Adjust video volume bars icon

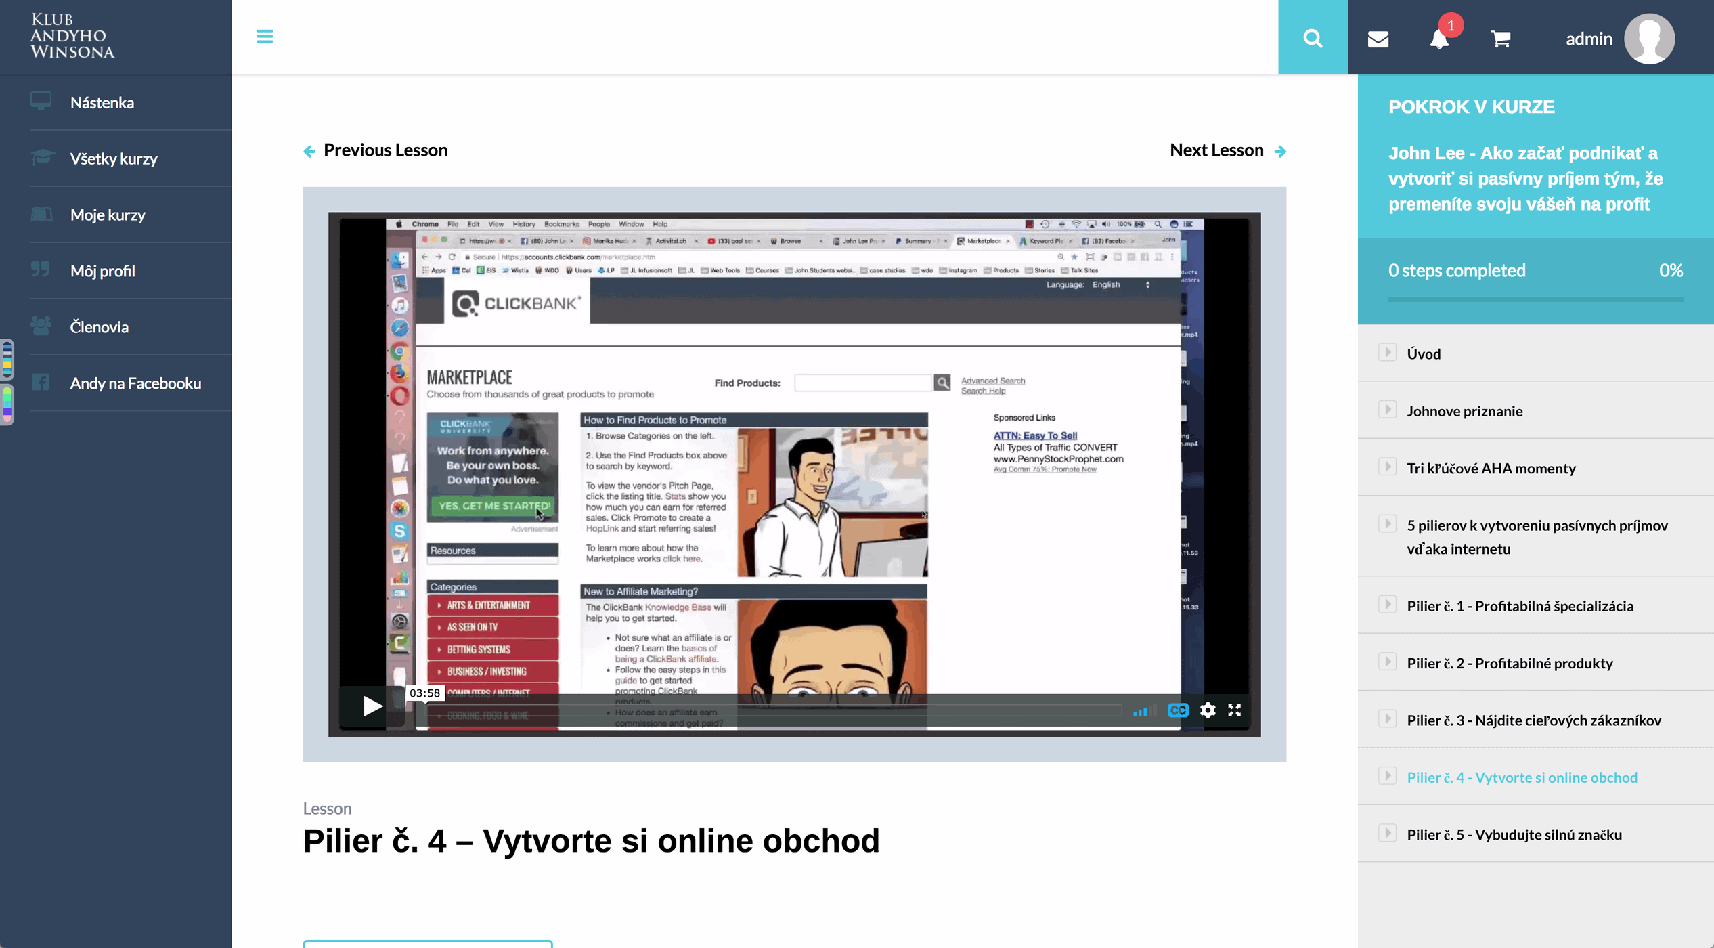click(1141, 711)
